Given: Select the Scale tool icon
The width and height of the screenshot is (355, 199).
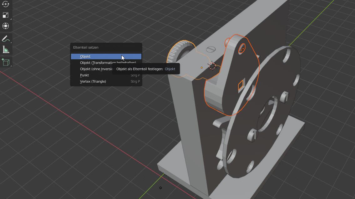Looking at the screenshot, I should click(x=5, y=15).
